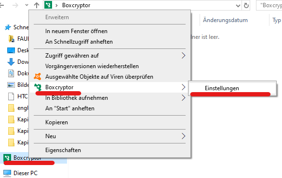This screenshot has width=282, height=178.
Task: Click the Downloads arrow icon in sidebar
Action: [x=11, y=62]
